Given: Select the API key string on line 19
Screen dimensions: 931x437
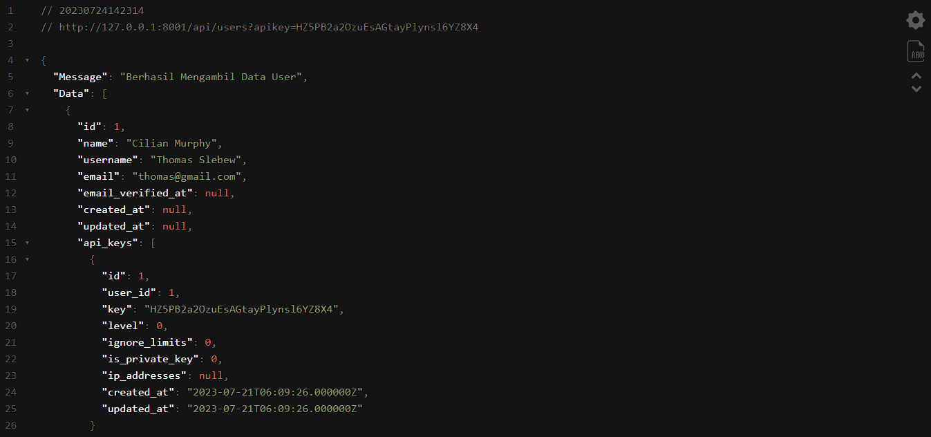Looking at the screenshot, I should pos(242,309).
